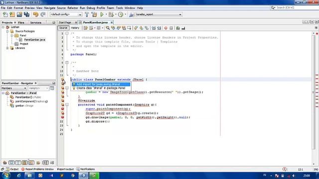Toggle Sort by Source in Navigator
The image size is (319, 179).
[52, 163]
